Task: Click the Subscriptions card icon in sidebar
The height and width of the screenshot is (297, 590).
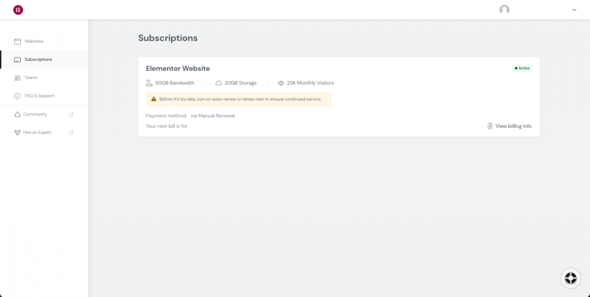Action: pos(17,59)
